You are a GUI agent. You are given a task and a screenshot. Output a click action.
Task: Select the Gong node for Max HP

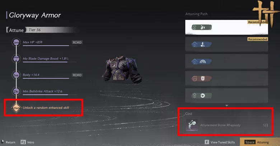pos(16,42)
